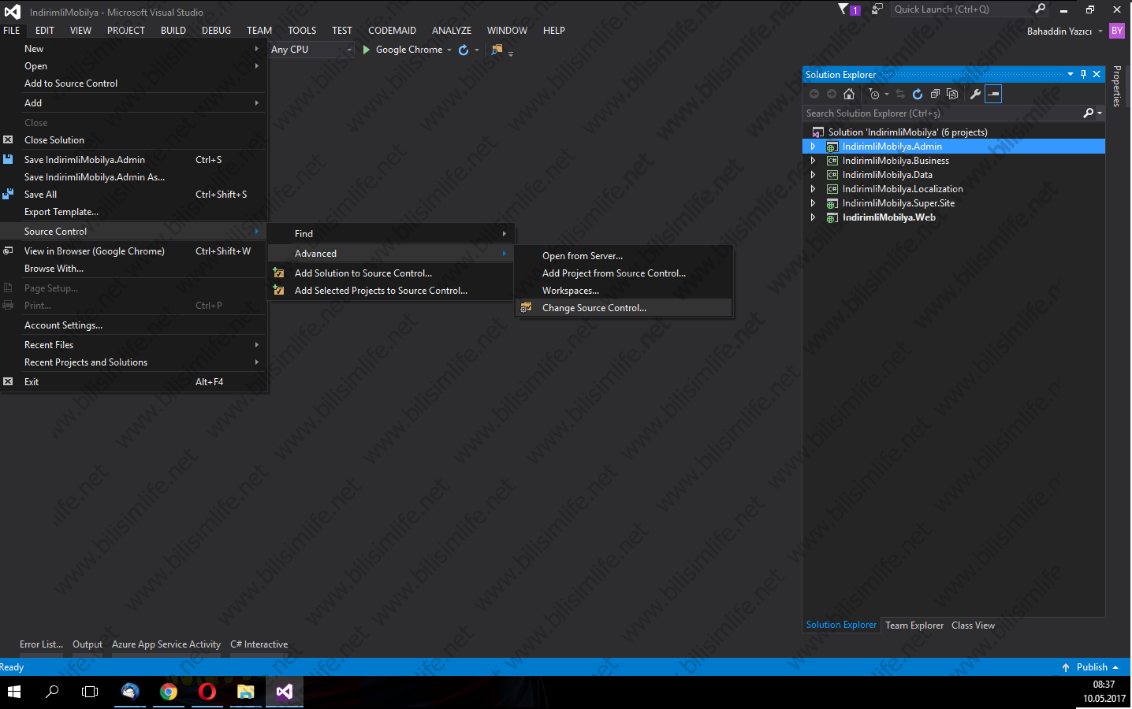The image size is (1132, 709).
Task: Expand IndirimliMobilya.Business project node
Action: tap(813, 161)
